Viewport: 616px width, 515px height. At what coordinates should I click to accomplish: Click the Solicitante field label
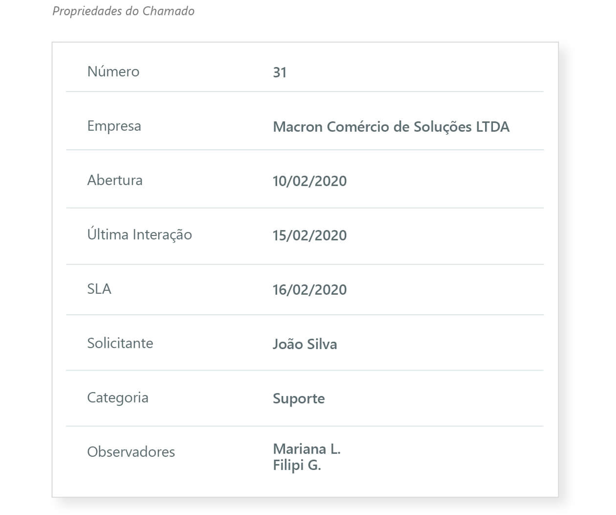[x=120, y=343]
